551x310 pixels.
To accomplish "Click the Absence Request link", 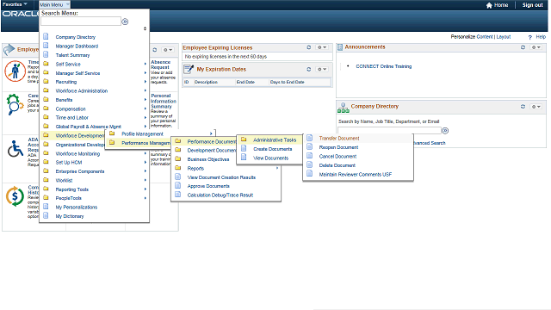I will click(161, 65).
